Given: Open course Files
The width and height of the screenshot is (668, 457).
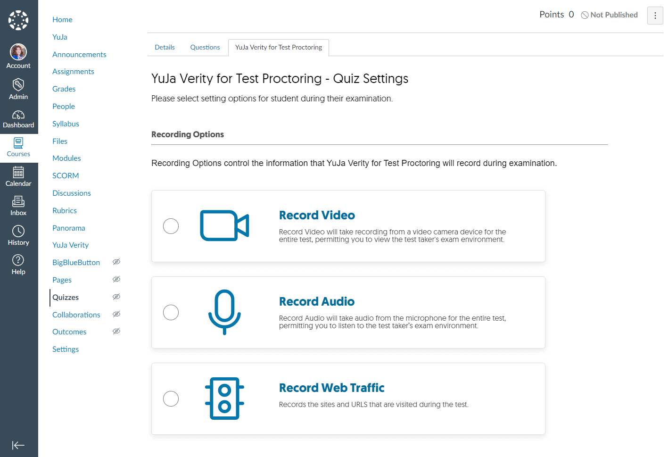Looking at the screenshot, I should pyautogui.click(x=60, y=141).
